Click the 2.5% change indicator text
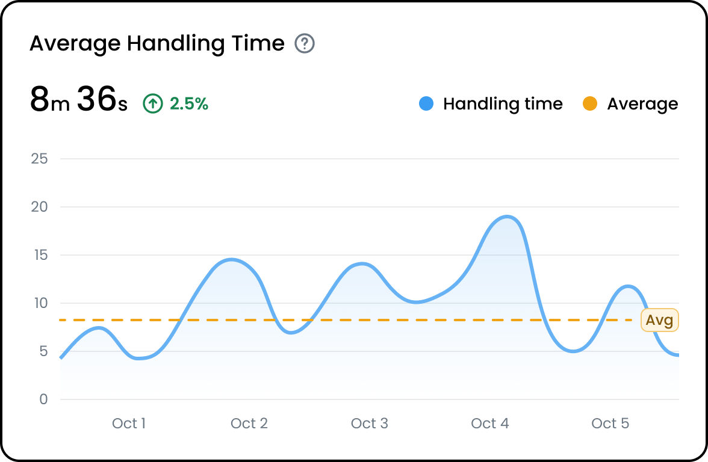Viewport: 708px width, 462px height. click(x=189, y=103)
